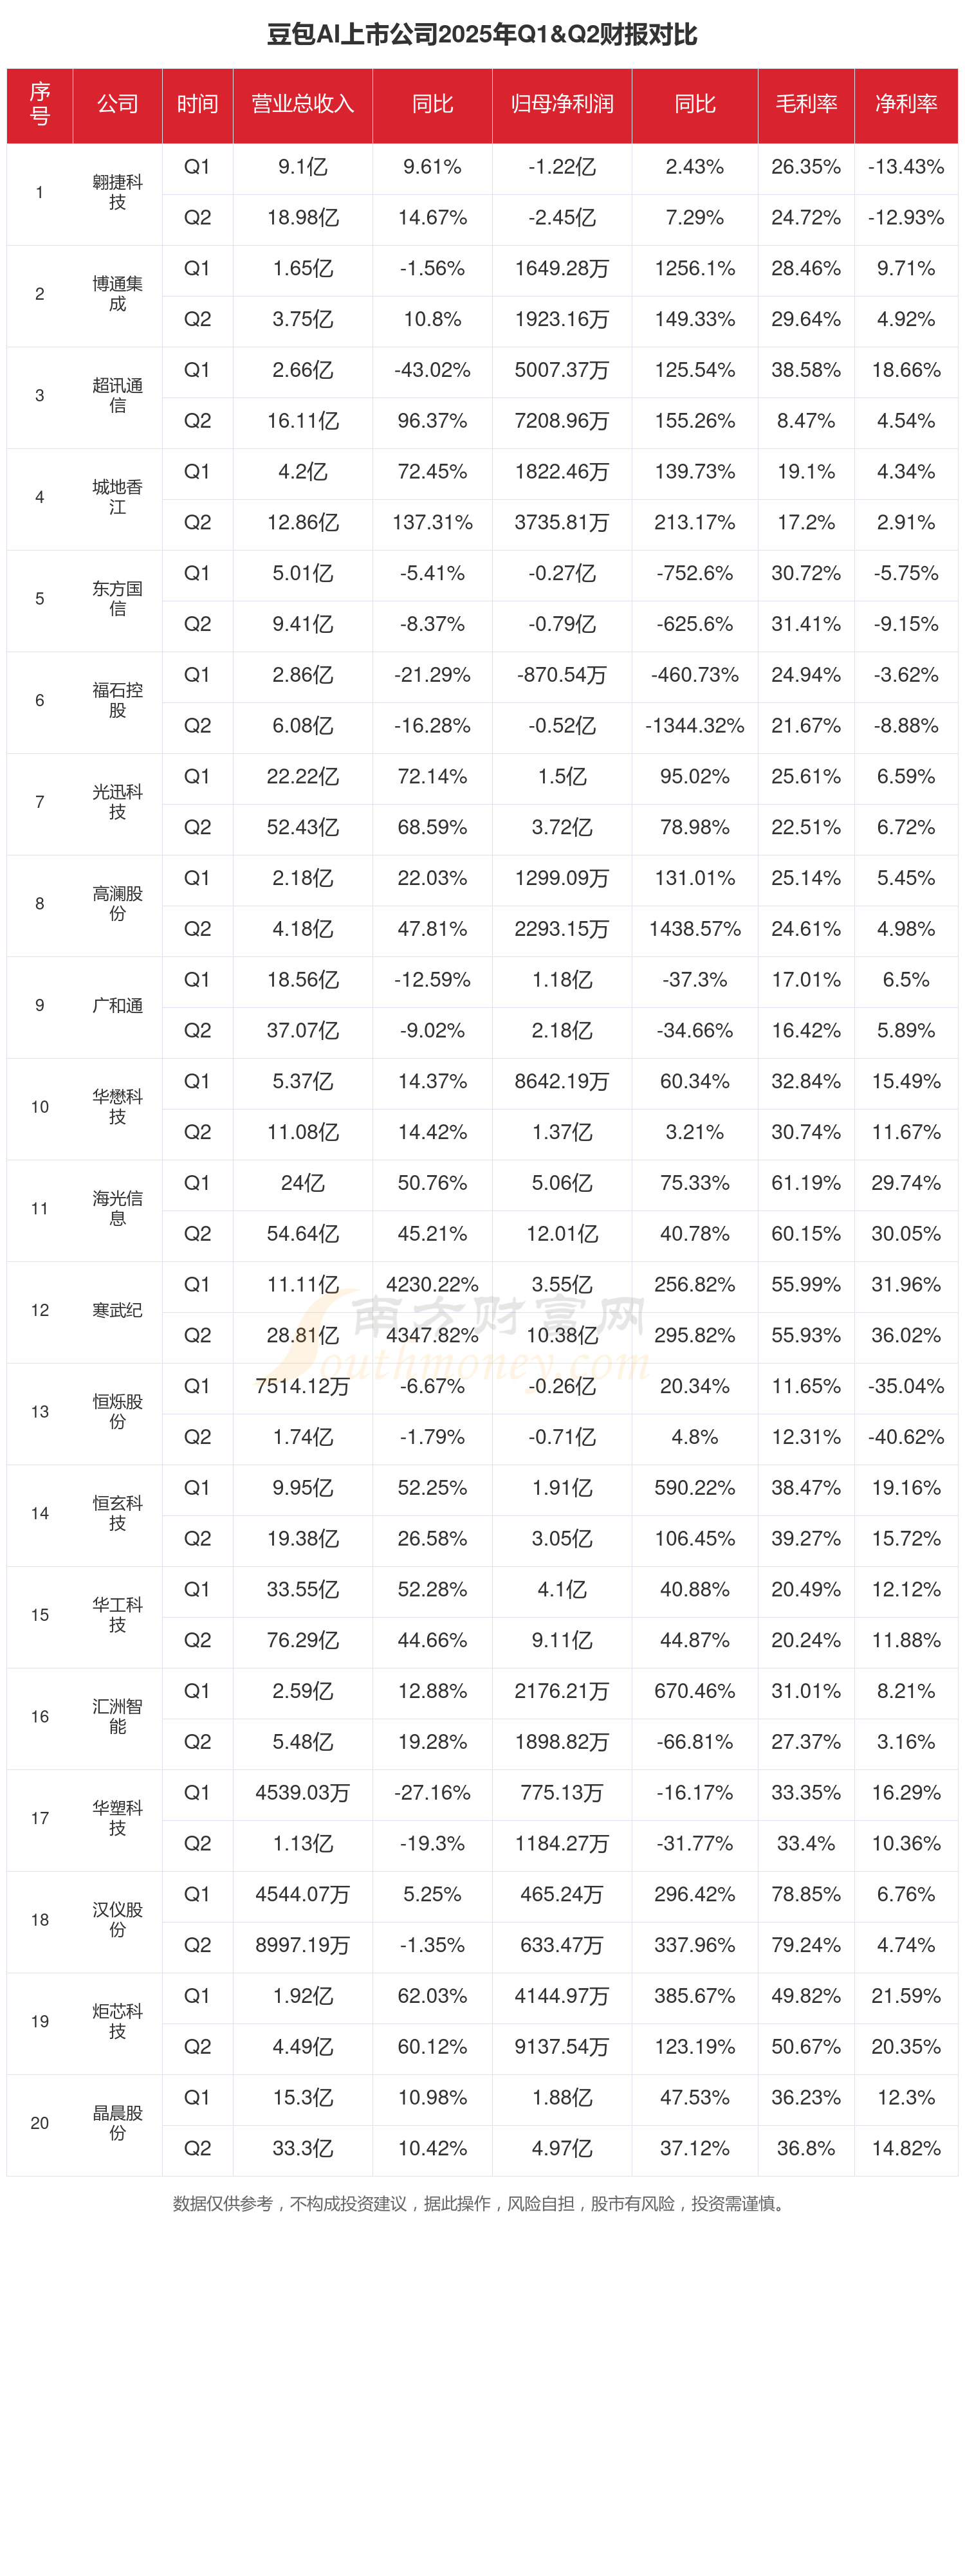This screenshot has height=2576, width=965.
Task: Click the 79.24% gross margin value
Action: pyautogui.click(x=805, y=1945)
